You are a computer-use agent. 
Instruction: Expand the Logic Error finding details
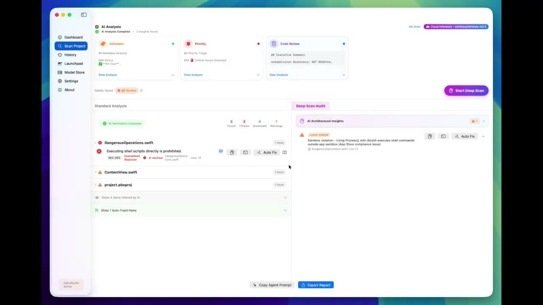483,136
